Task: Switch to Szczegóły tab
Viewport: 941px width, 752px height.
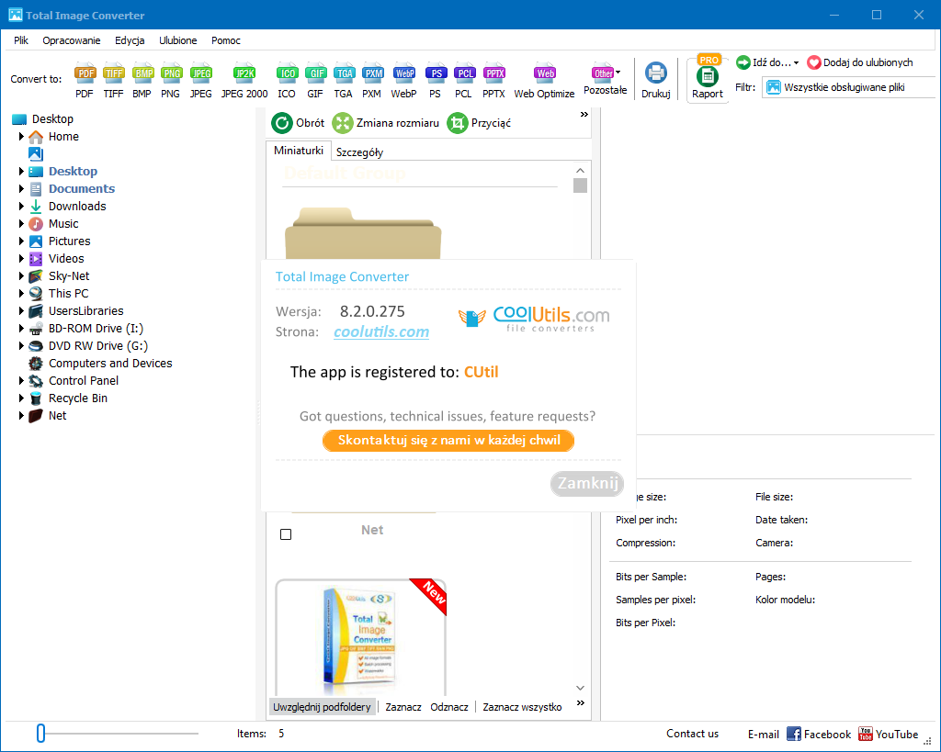Action: (359, 152)
